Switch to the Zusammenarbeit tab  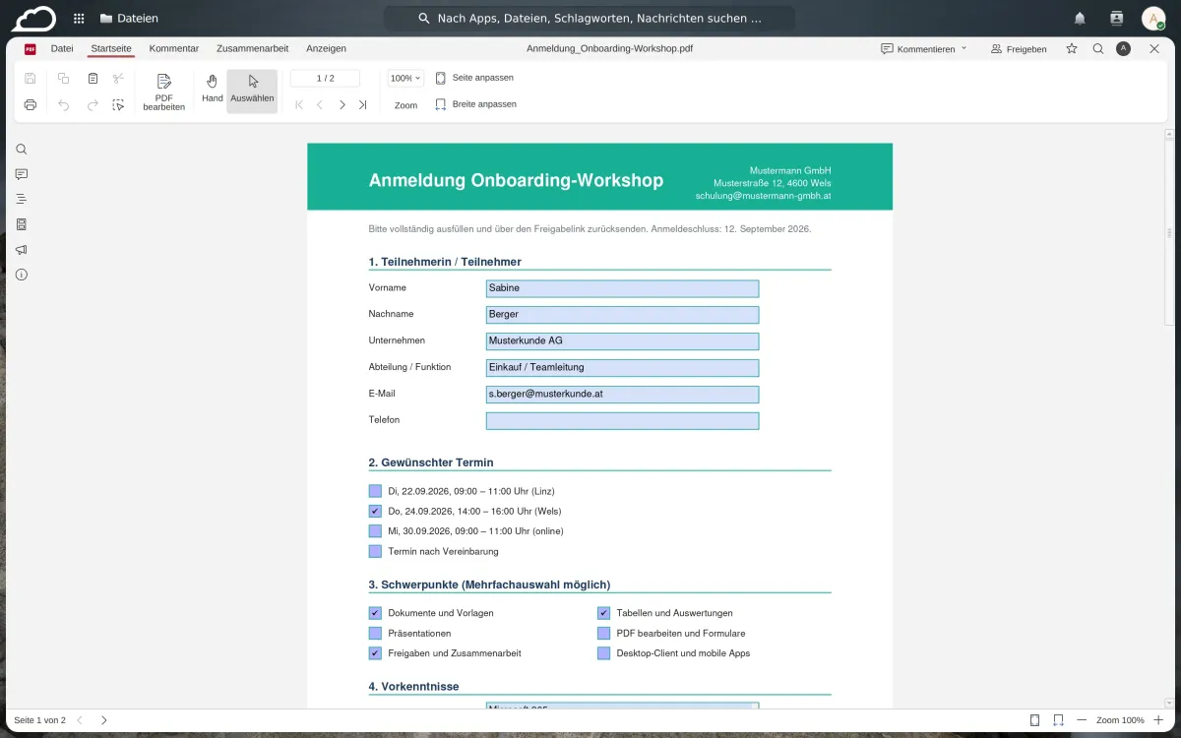coord(252,48)
